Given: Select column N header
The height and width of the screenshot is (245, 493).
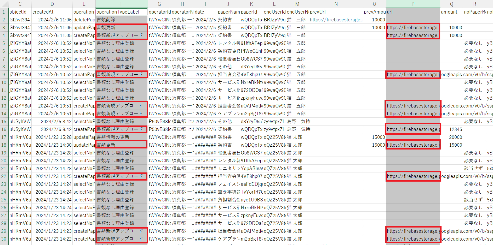Looking at the screenshot, I should click(336, 4).
